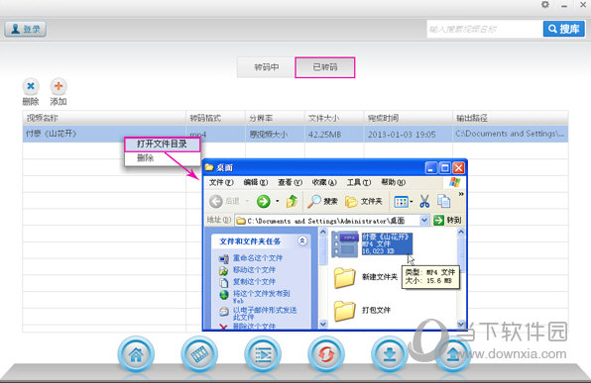Click the C:\Documents and Settings output path cell
The height and width of the screenshot is (383, 591).
[511, 134]
